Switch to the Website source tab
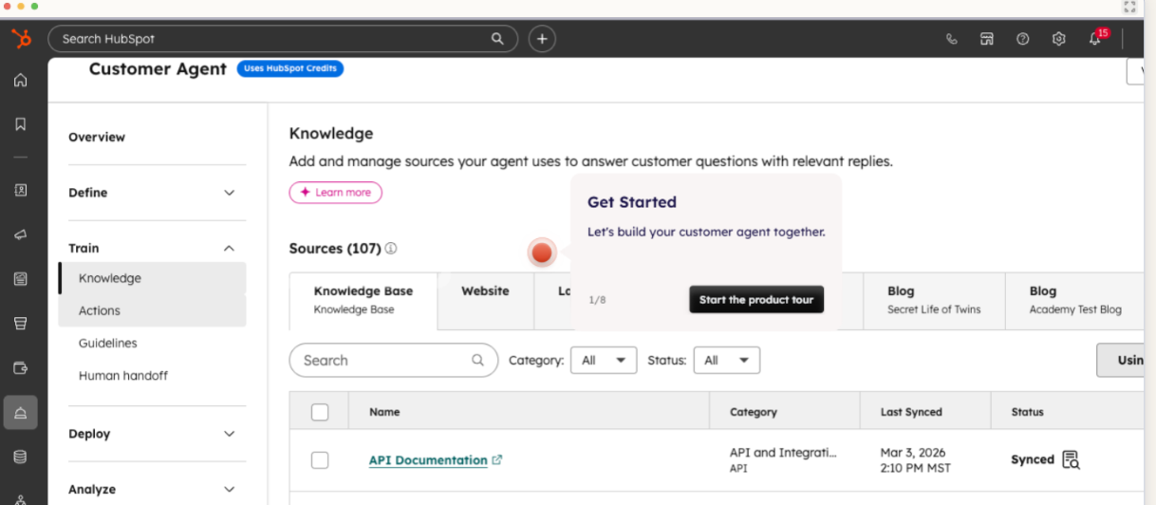 (x=485, y=301)
